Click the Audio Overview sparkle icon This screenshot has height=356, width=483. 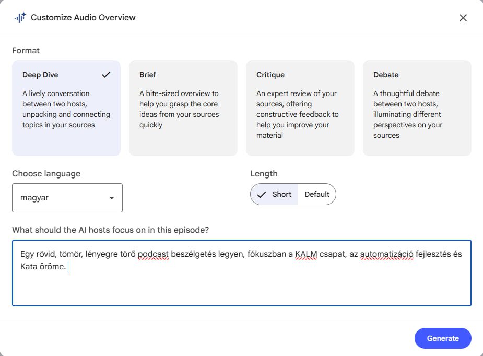[x=20, y=18]
